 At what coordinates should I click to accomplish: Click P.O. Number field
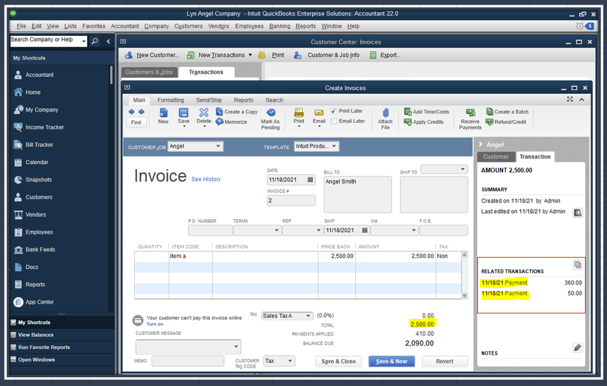coord(210,230)
